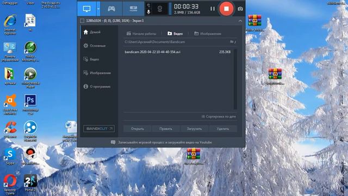
Task: Switch to the Видео tab in Home
Action: (x=175, y=34)
